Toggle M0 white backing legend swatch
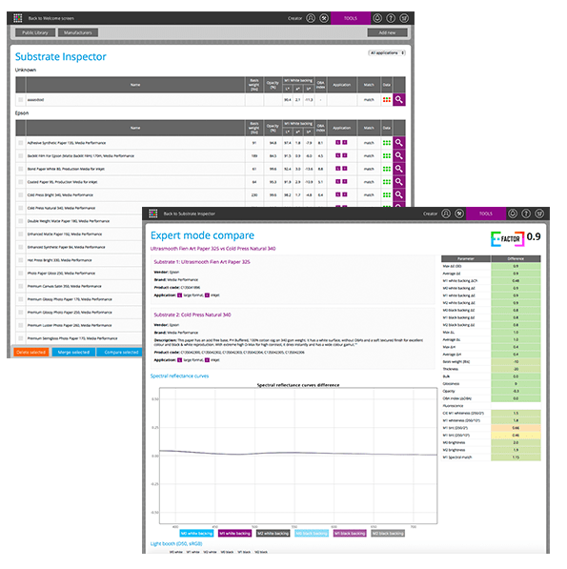 (196, 533)
